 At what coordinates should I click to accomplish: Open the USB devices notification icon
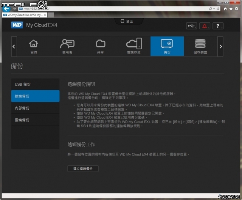(x=191, y=26)
